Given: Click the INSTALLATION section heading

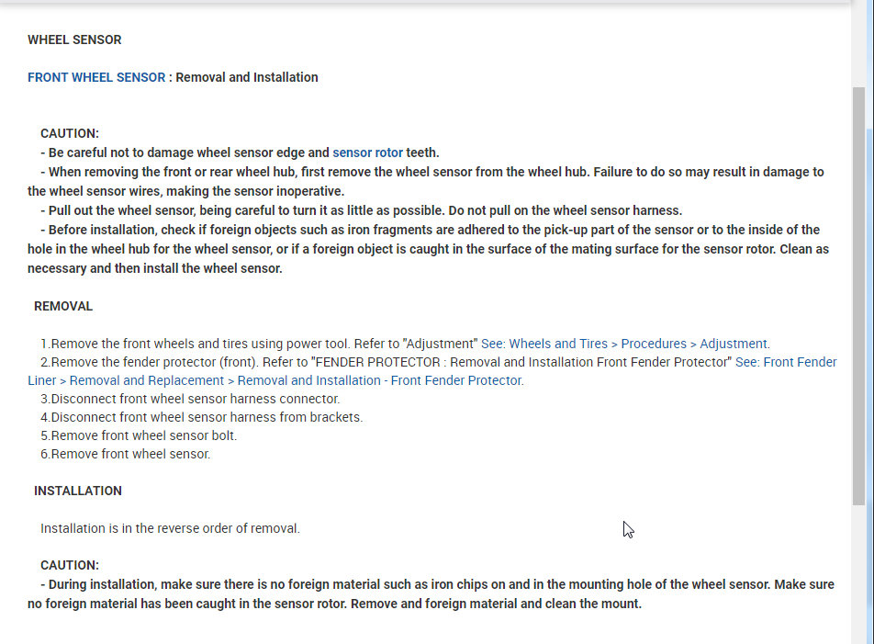Looking at the screenshot, I should [x=78, y=491].
